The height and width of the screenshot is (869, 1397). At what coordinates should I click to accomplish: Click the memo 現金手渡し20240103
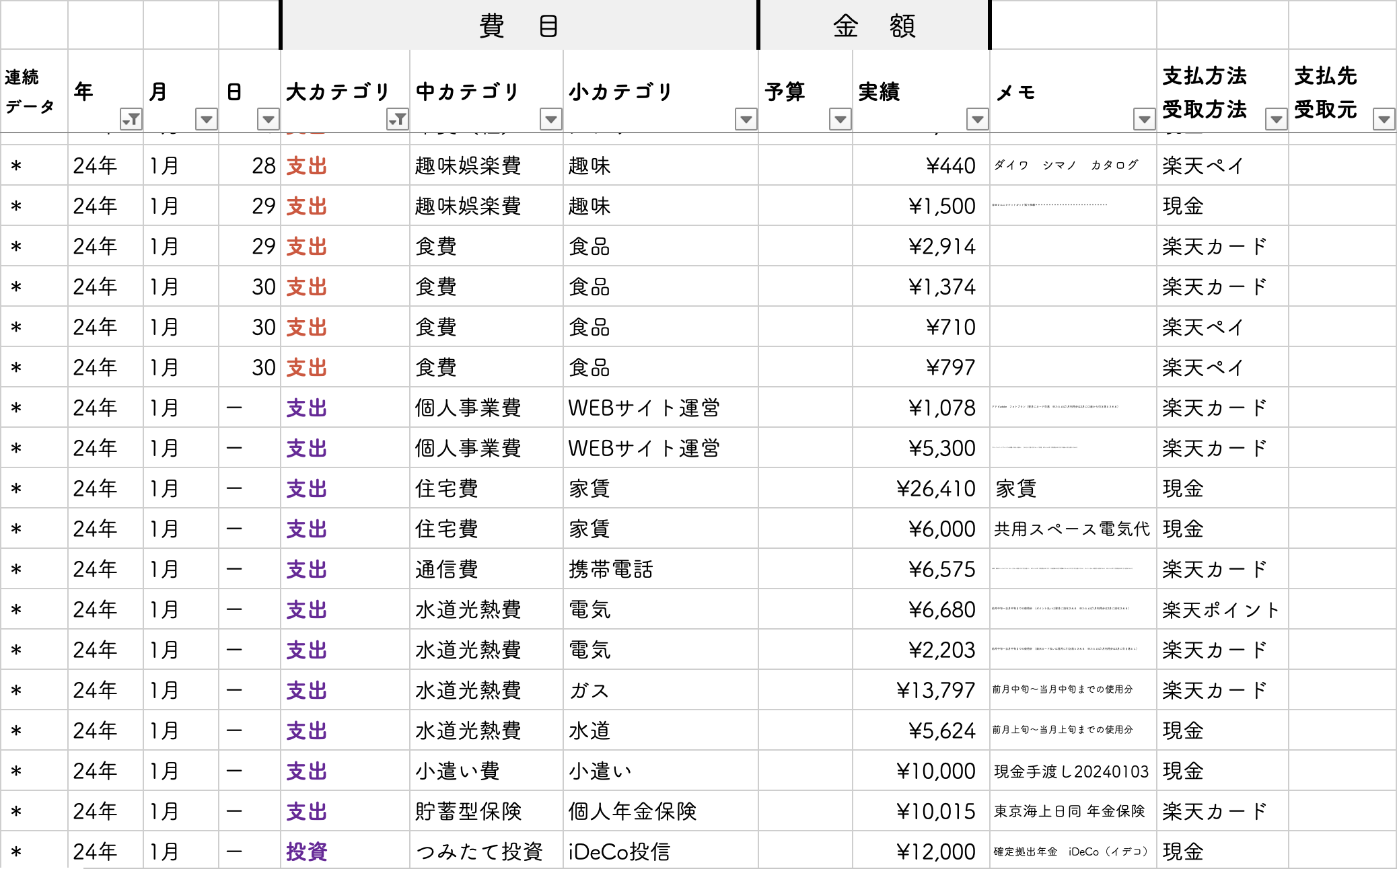point(1071,771)
